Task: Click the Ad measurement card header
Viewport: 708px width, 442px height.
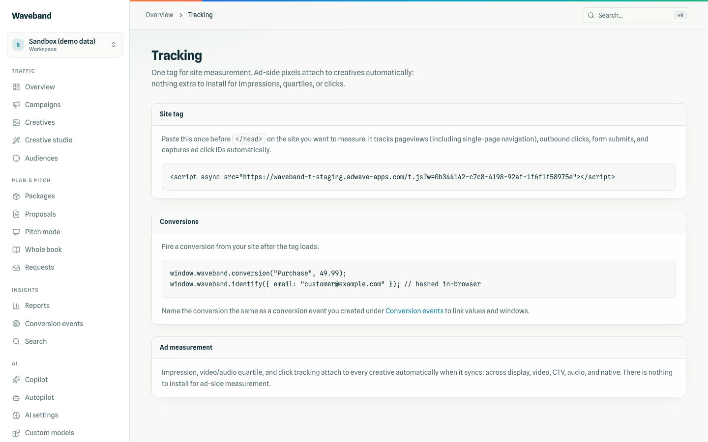Action: (418, 348)
